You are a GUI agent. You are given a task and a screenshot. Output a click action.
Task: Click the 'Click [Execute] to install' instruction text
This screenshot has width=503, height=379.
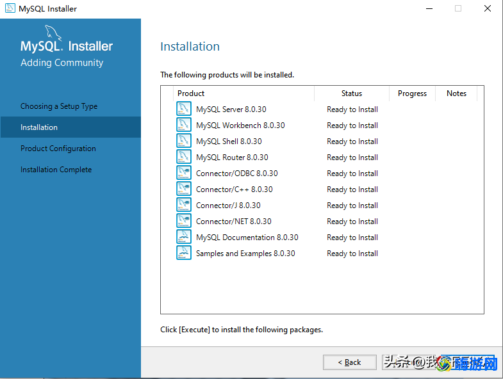coord(242,330)
